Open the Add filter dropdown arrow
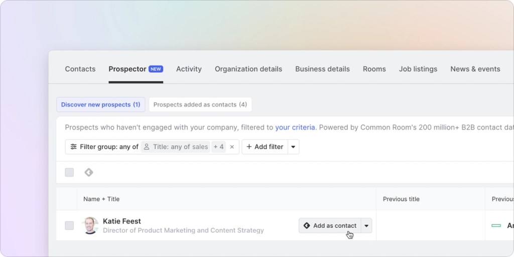This screenshot has height=257, width=514. [293, 147]
